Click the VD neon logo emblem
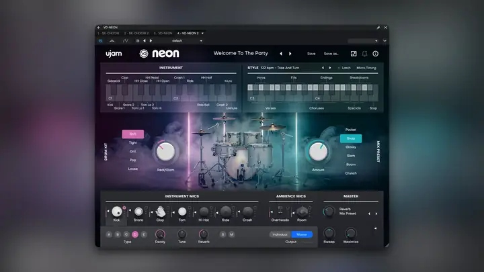The height and width of the screenshot is (272, 484). coord(144,54)
